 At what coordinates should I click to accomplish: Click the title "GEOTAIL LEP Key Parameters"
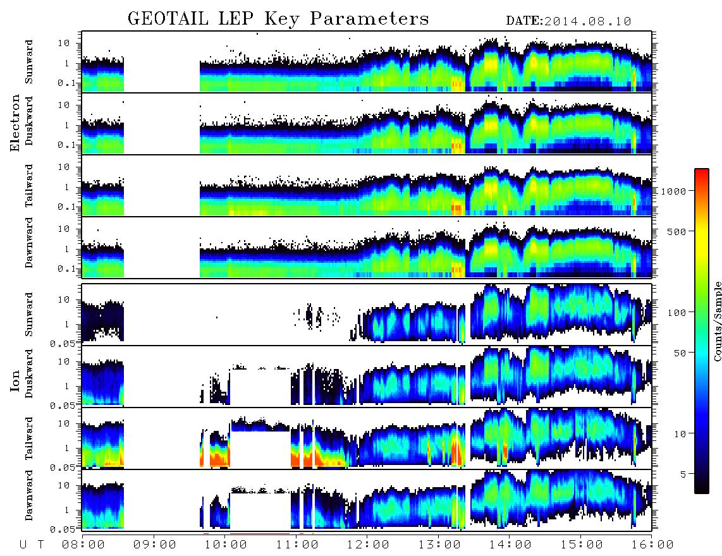pyautogui.click(x=278, y=19)
